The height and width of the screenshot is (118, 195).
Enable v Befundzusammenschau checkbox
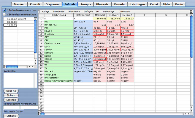coord(4,14)
